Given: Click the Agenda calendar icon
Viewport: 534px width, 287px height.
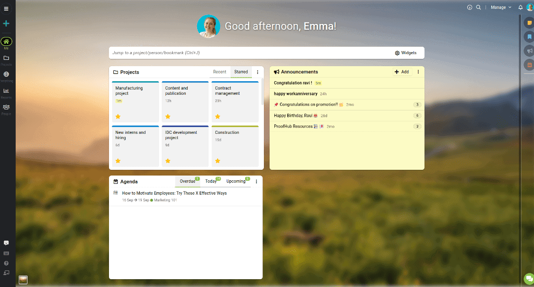Looking at the screenshot, I should 116,182.
